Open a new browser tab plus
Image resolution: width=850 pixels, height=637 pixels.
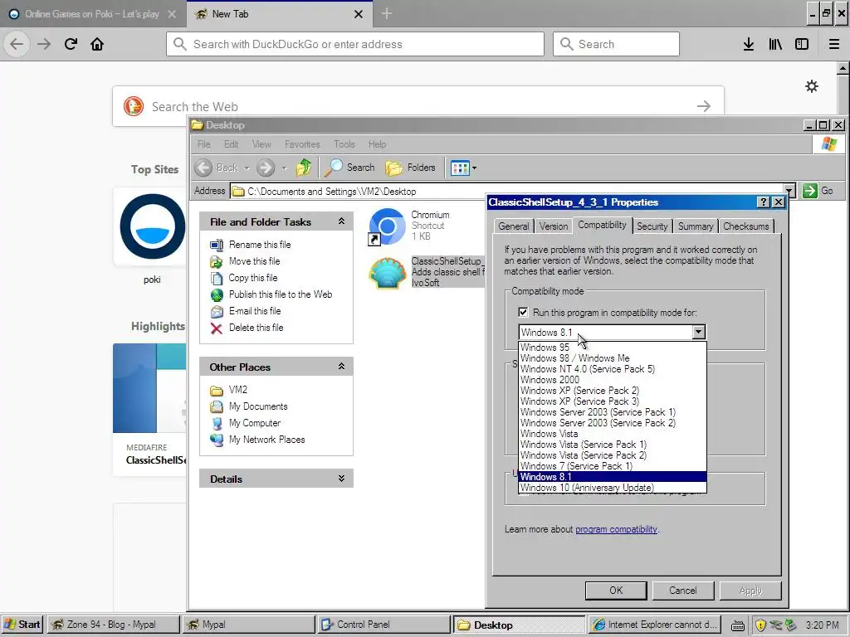coord(387,13)
